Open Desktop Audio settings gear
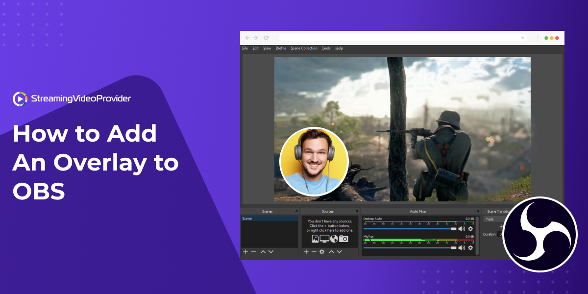This screenshot has height=294, width=588. coord(470,229)
